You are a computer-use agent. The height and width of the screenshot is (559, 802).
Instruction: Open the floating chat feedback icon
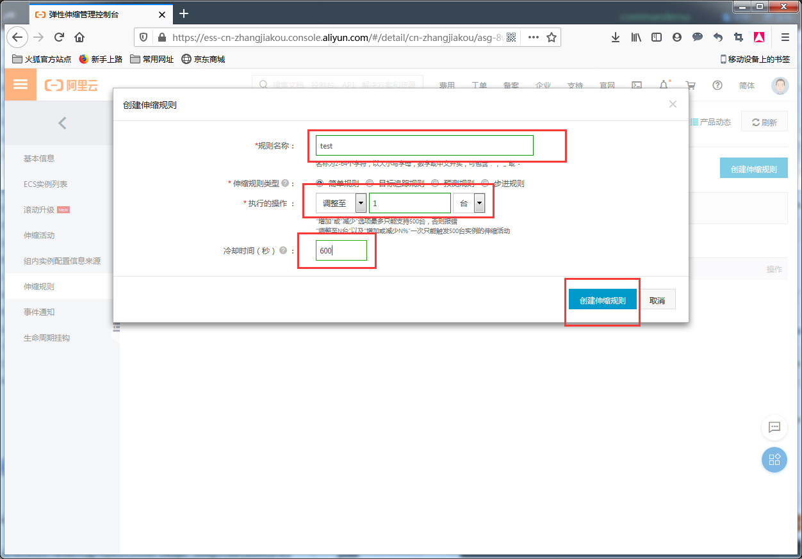pyautogui.click(x=774, y=427)
